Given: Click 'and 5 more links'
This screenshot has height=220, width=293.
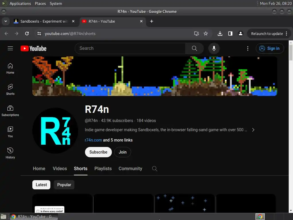Looking at the screenshot, I should pos(118,140).
